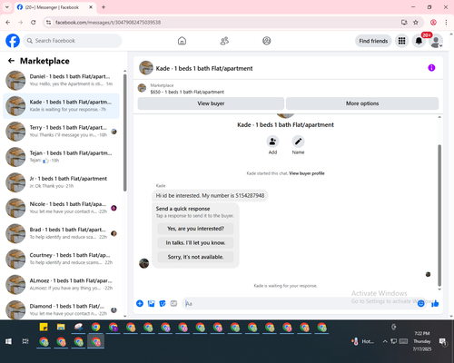This screenshot has height=363, width=454.
Task: Click the chat messages scrollbar
Action: pos(439,215)
